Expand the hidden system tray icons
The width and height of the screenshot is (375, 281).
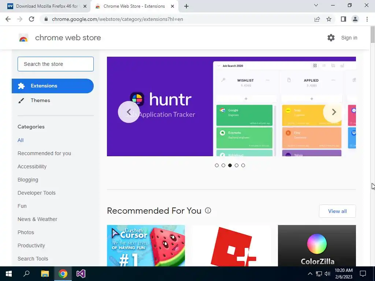310,274
